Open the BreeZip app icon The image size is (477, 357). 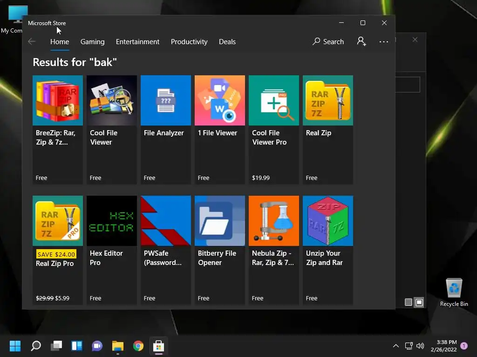(x=57, y=100)
